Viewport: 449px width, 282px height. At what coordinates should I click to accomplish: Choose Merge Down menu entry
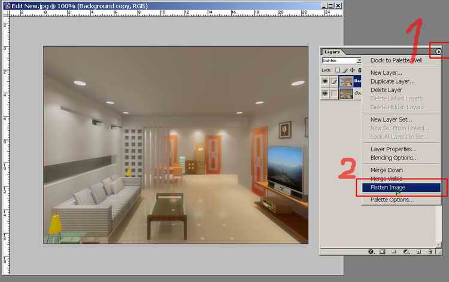pyautogui.click(x=387, y=170)
